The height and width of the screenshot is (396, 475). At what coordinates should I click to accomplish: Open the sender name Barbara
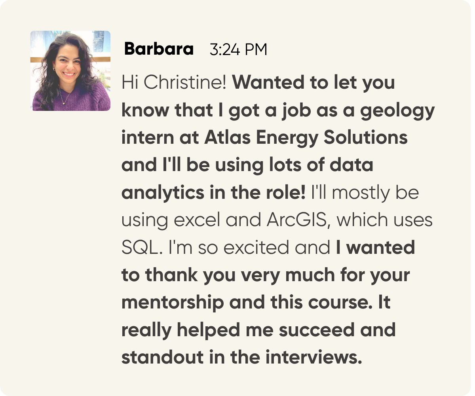tap(159, 49)
